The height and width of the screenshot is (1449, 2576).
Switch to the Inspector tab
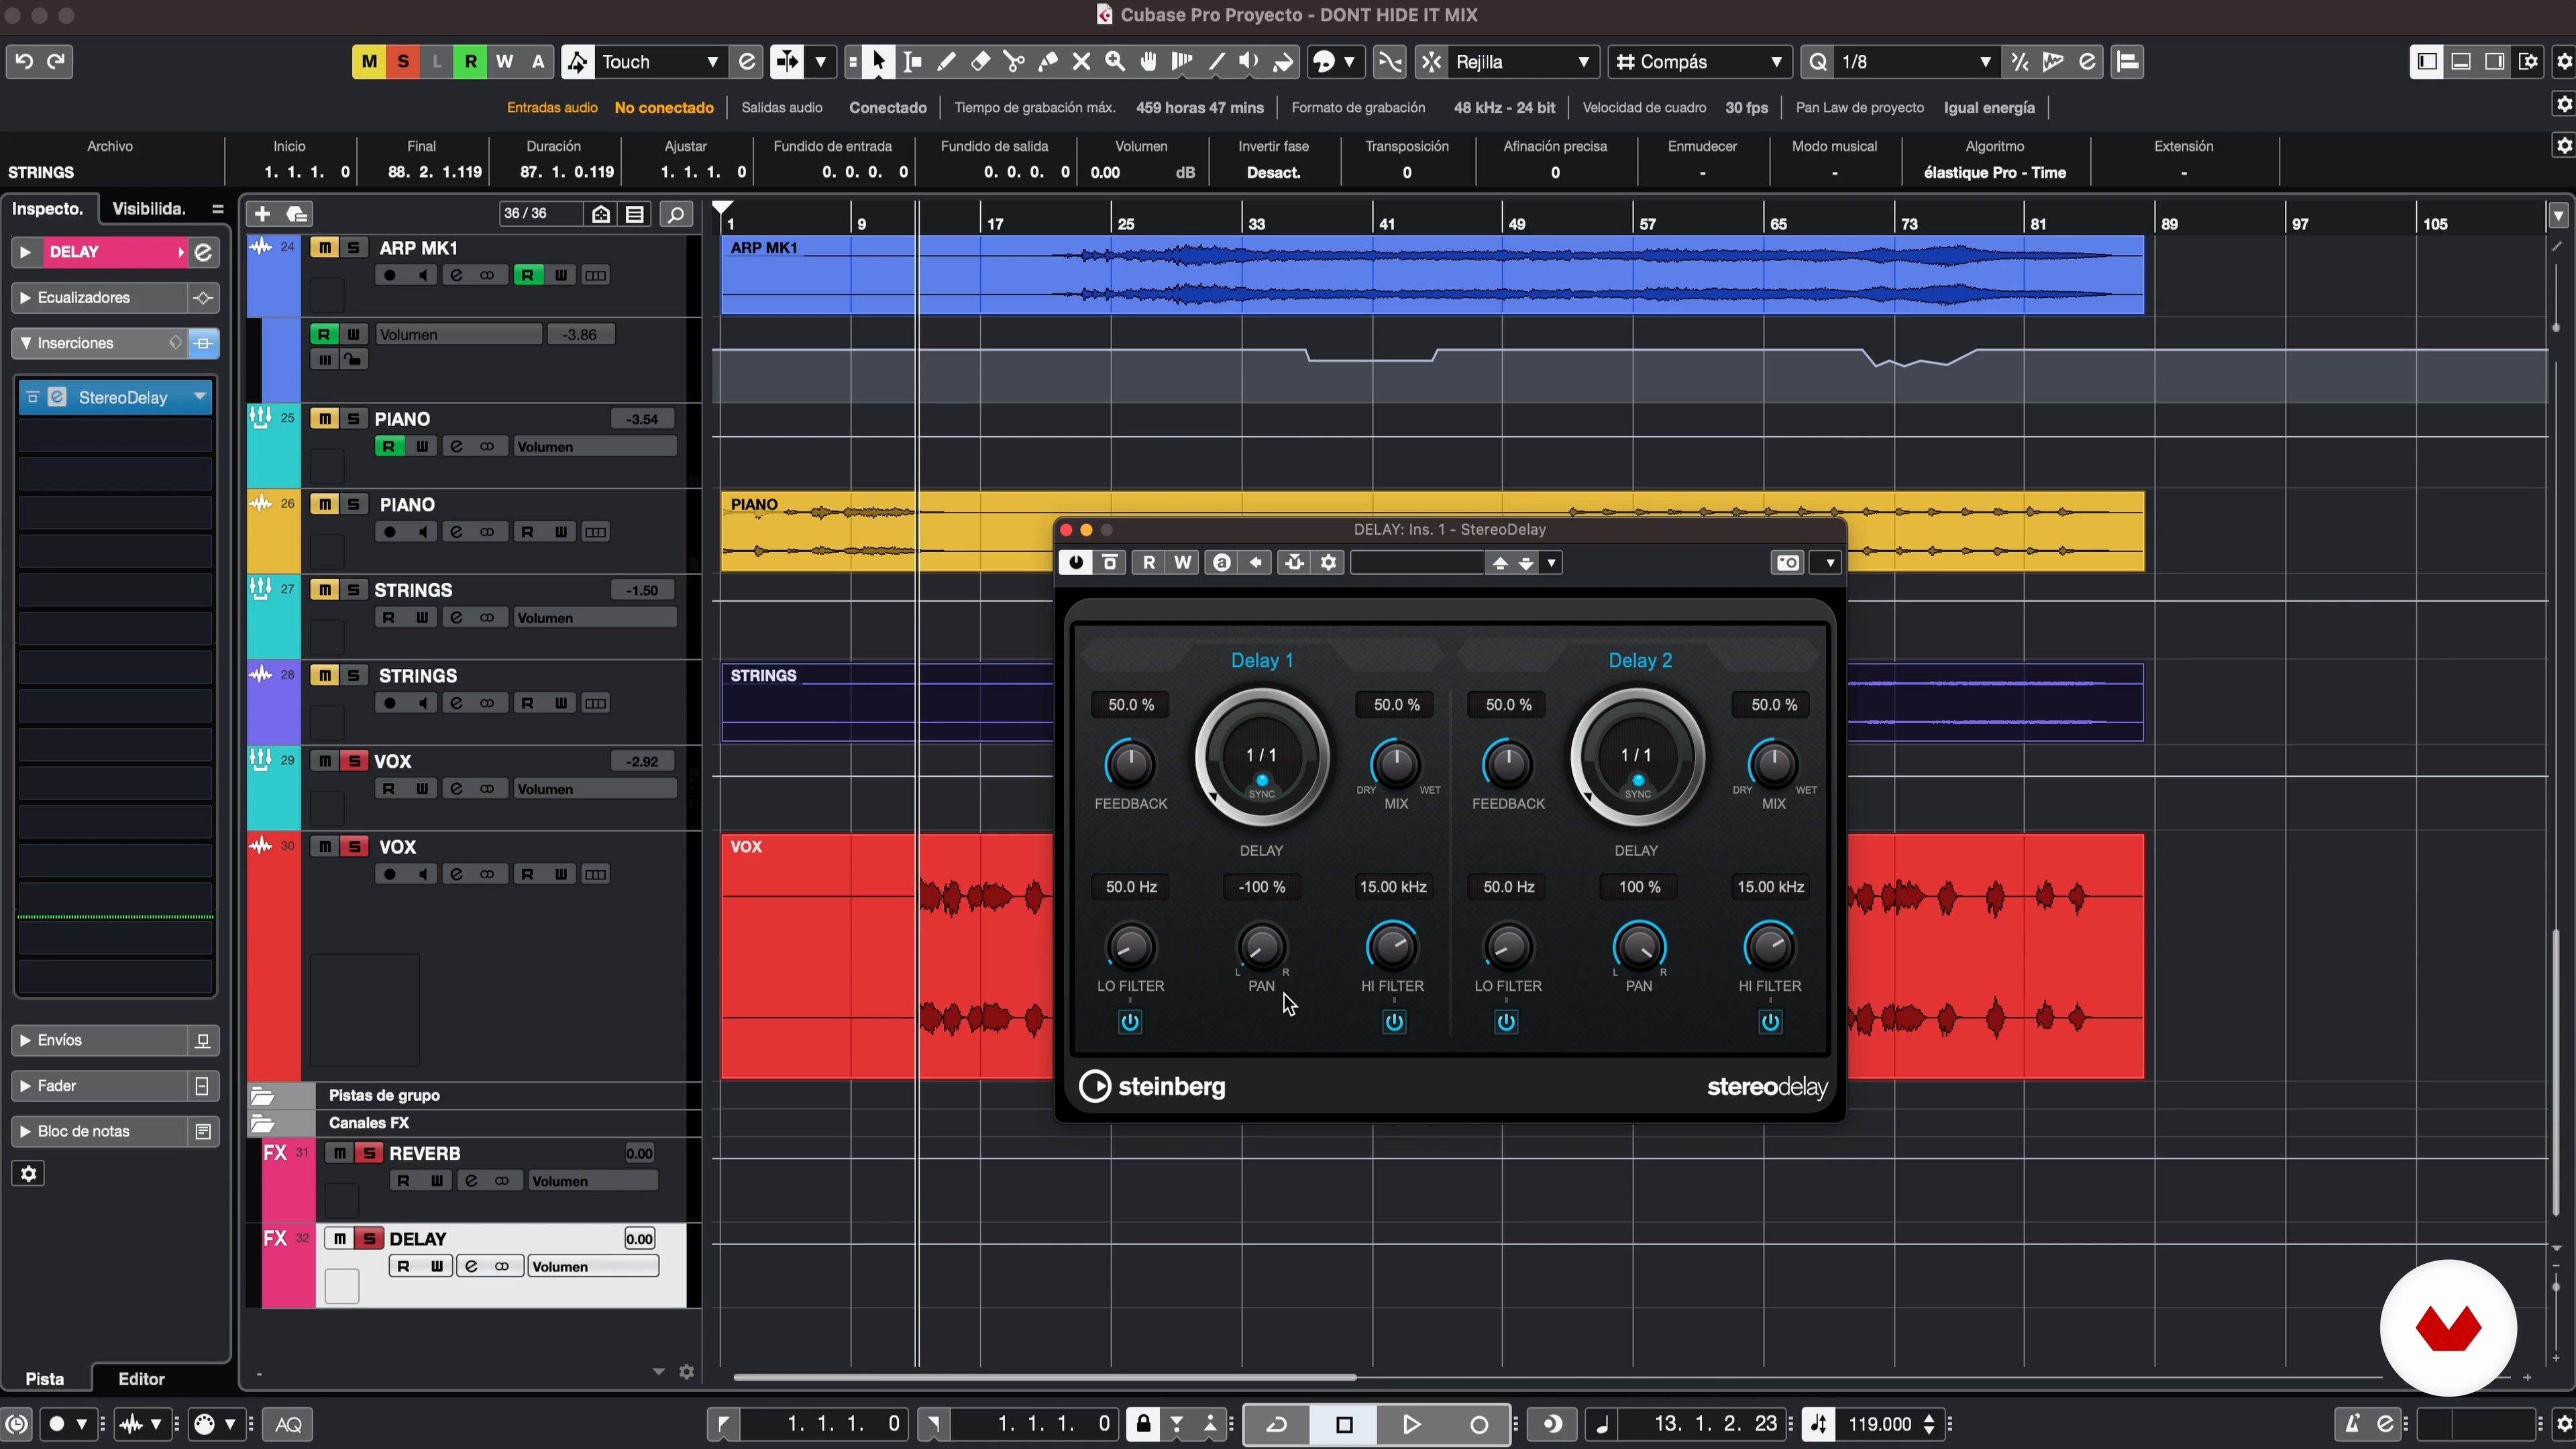tap(48, 208)
